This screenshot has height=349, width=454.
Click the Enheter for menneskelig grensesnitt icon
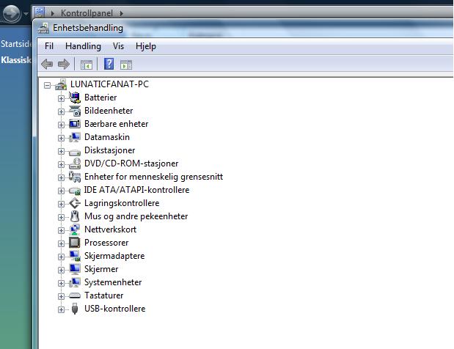[75, 177]
